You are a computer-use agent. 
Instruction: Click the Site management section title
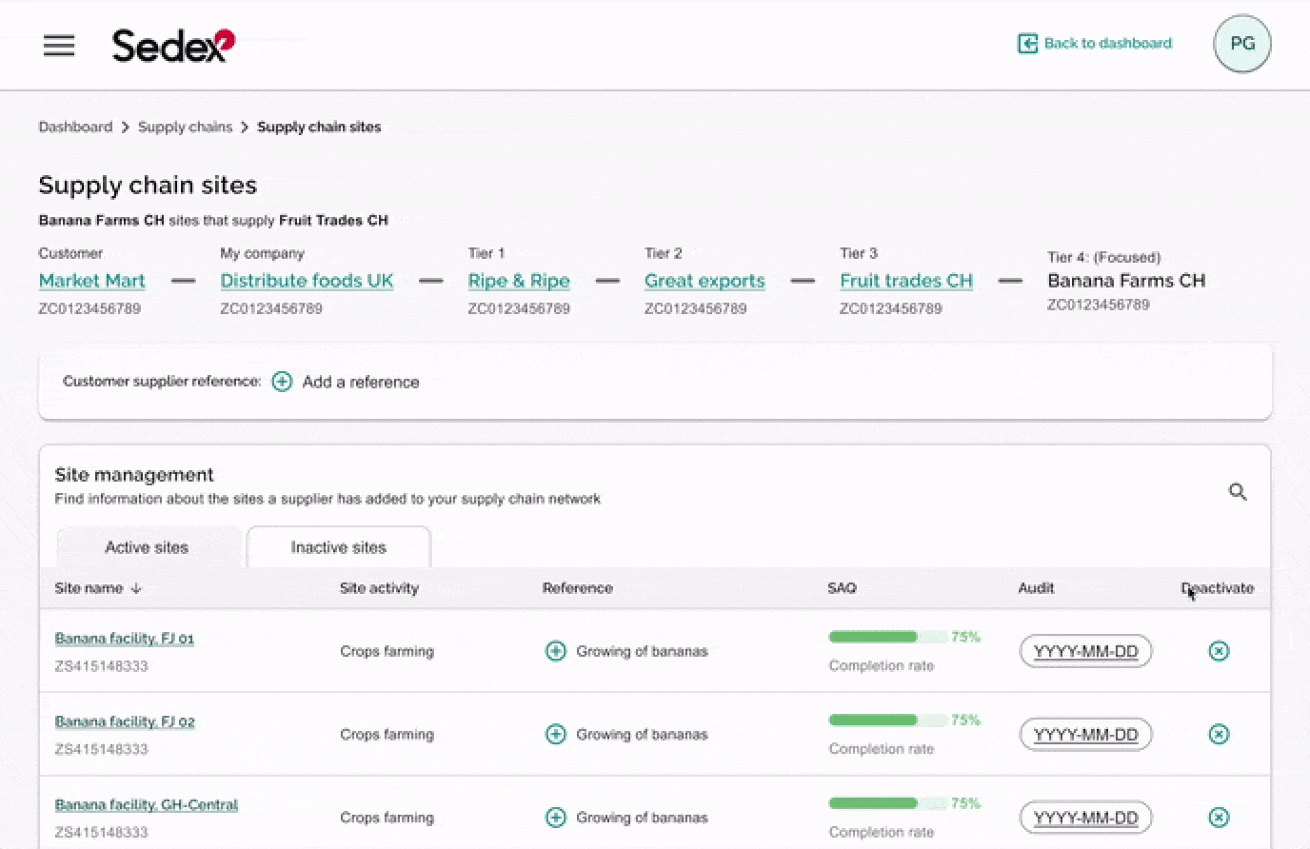134,475
